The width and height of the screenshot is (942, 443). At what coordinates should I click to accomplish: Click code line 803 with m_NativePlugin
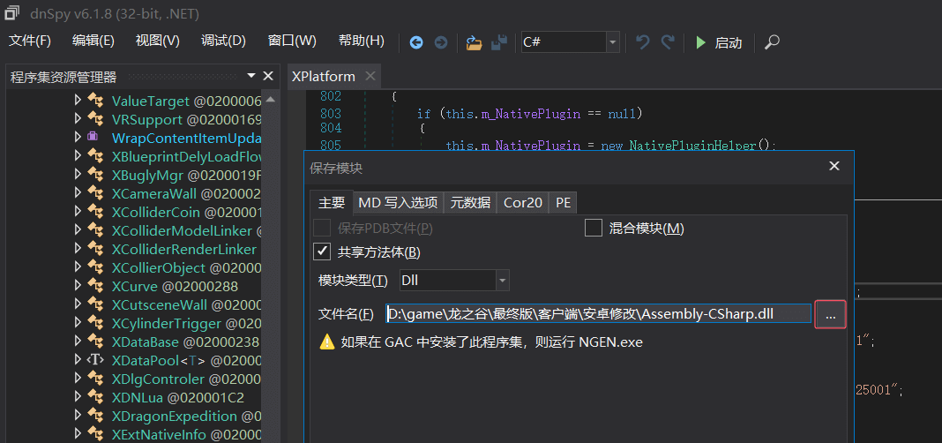530,114
